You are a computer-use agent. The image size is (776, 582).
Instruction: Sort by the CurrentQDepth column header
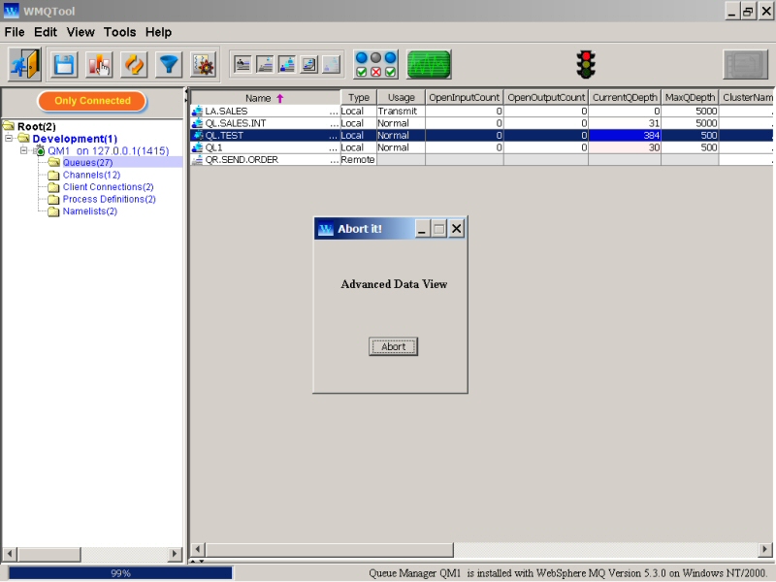pyautogui.click(x=625, y=98)
